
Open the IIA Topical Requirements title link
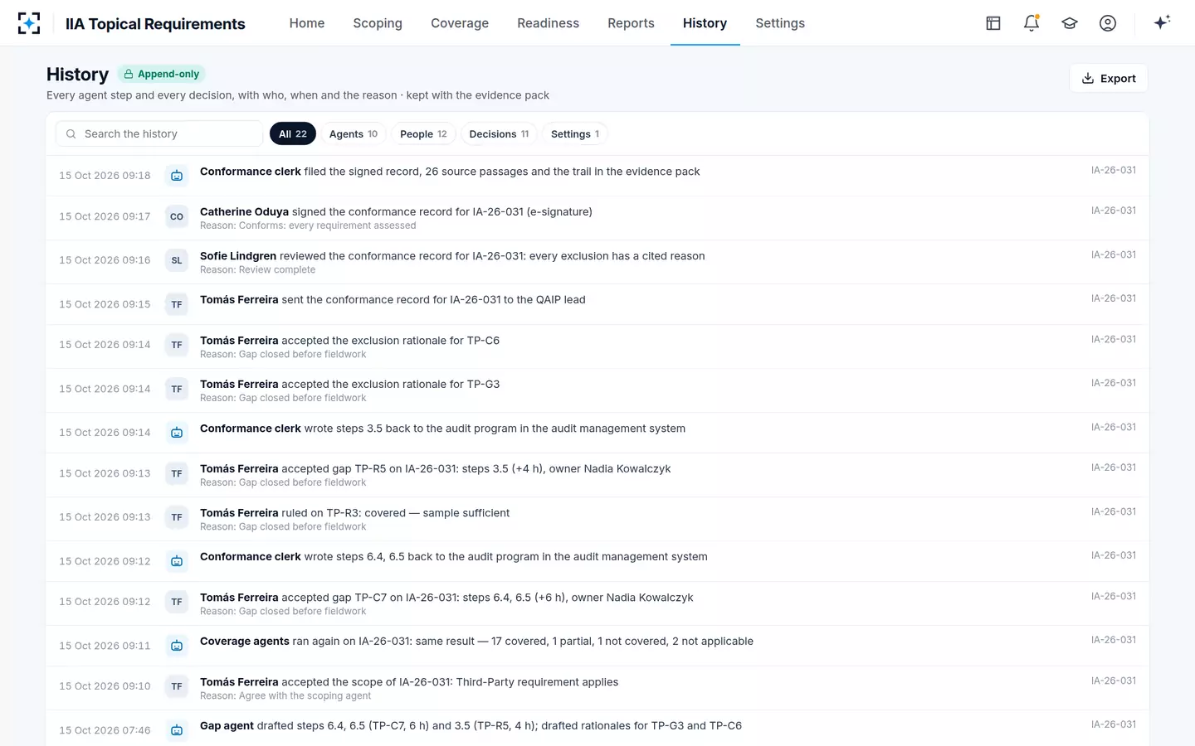[x=155, y=23]
